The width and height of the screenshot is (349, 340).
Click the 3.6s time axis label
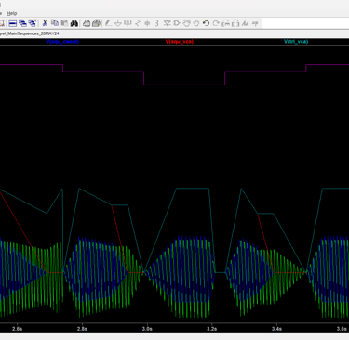click(342, 329)
